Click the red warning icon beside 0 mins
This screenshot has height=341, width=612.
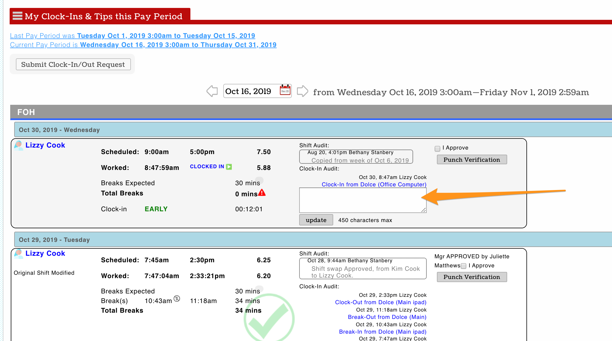point(262,193)
